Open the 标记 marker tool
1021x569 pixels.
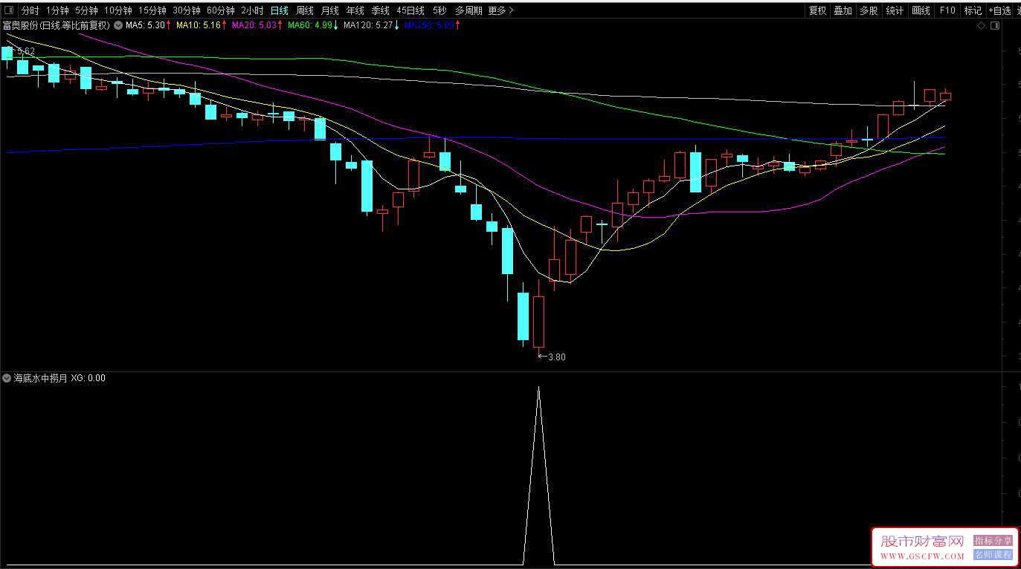tap(972, 10)
